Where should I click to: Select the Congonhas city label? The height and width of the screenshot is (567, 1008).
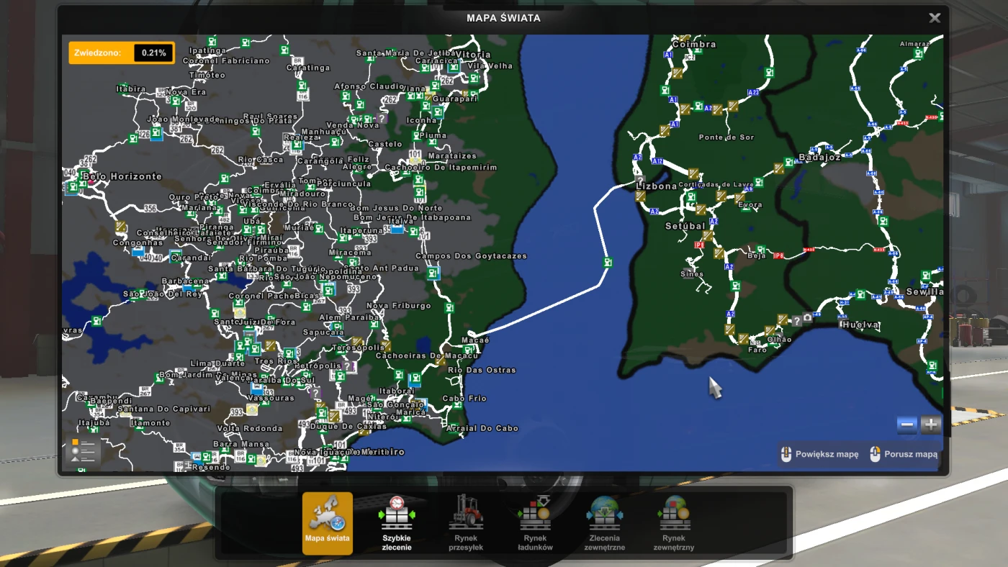(137, 242)
